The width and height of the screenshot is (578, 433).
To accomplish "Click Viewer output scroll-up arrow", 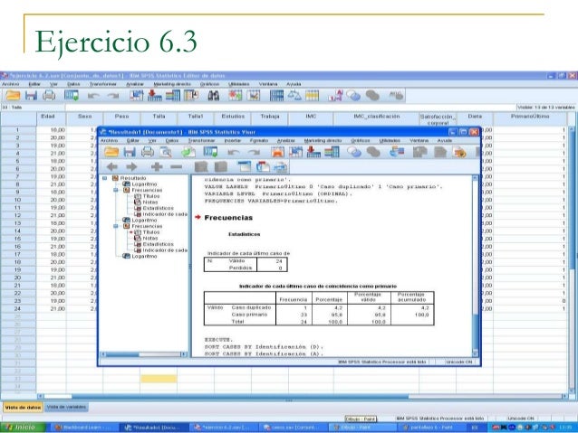I will coord(475,178).
